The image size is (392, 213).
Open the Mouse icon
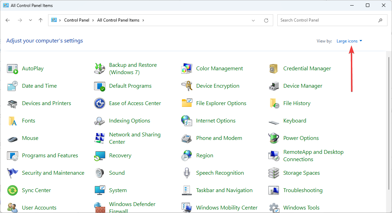pyautogui.click(x=12, y=139)
